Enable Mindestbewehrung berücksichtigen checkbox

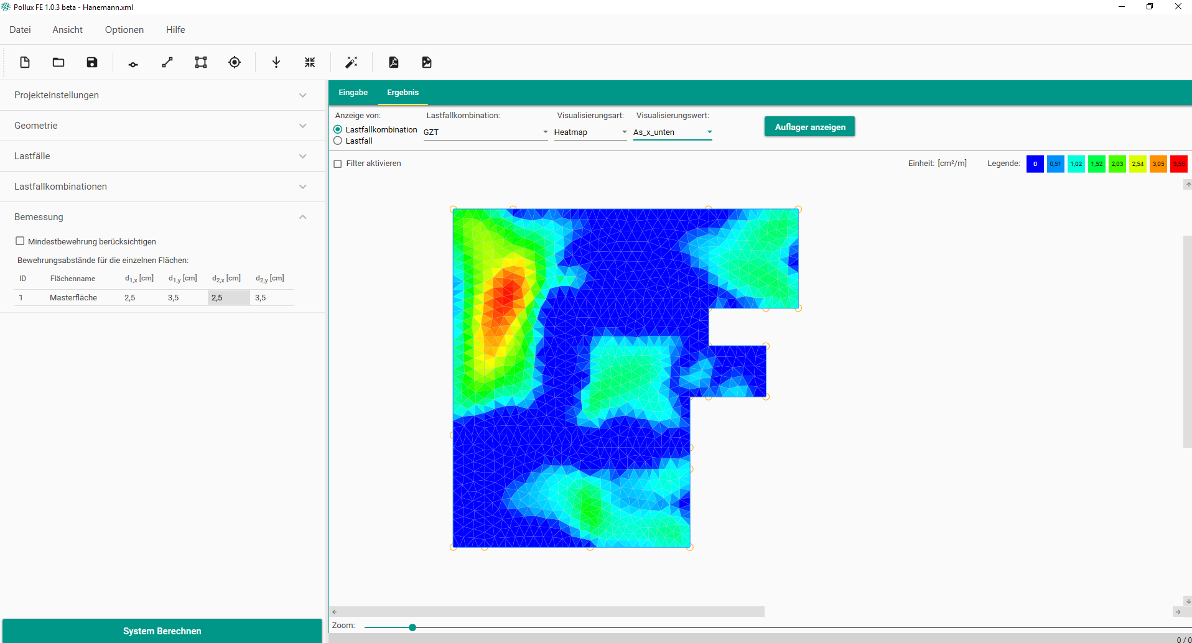tap(20, 241)
